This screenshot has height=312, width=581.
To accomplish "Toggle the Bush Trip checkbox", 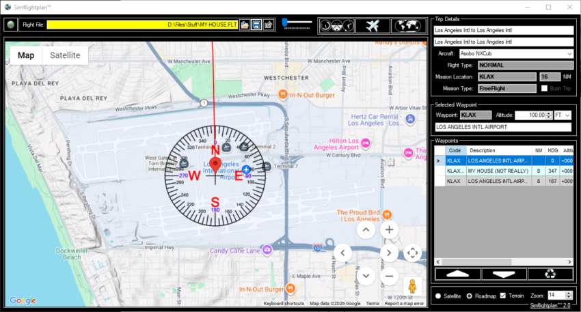I will (x=544, y=88).
